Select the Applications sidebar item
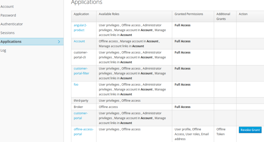 [32, 41]
